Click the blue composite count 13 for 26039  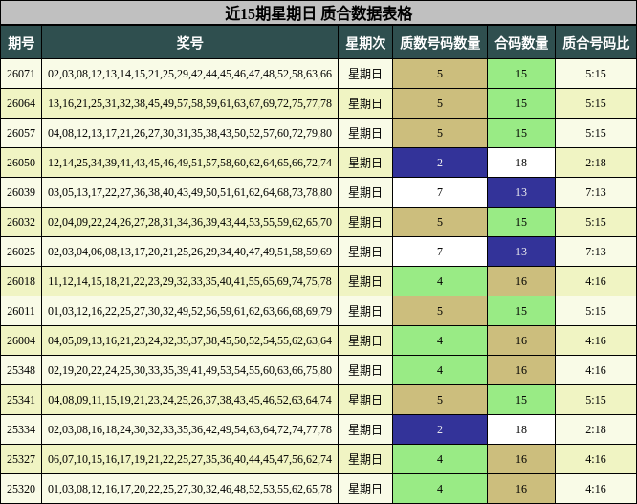pos(521,192)
